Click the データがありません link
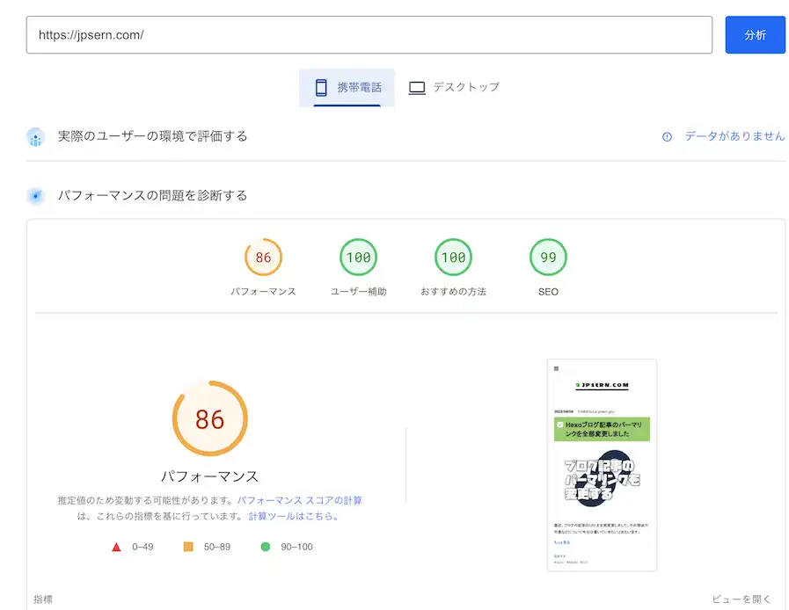 pyautogui.click(x=735, y=136)
